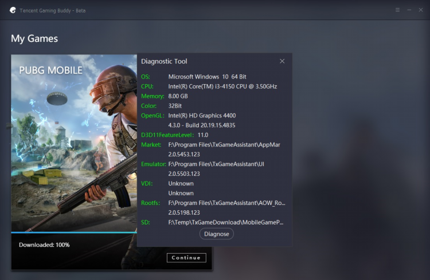Select the '32Bit' color value

175,106
